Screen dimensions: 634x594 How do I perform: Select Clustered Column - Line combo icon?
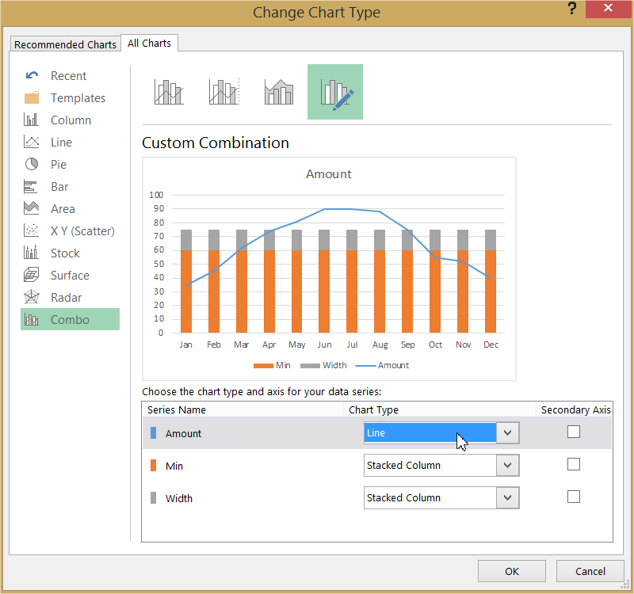(x=169, y=92)
